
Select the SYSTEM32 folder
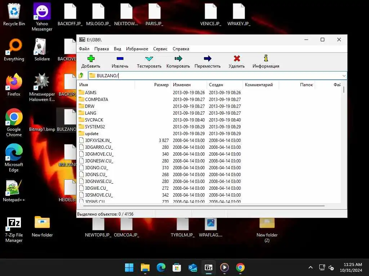(x=95, y=126)
